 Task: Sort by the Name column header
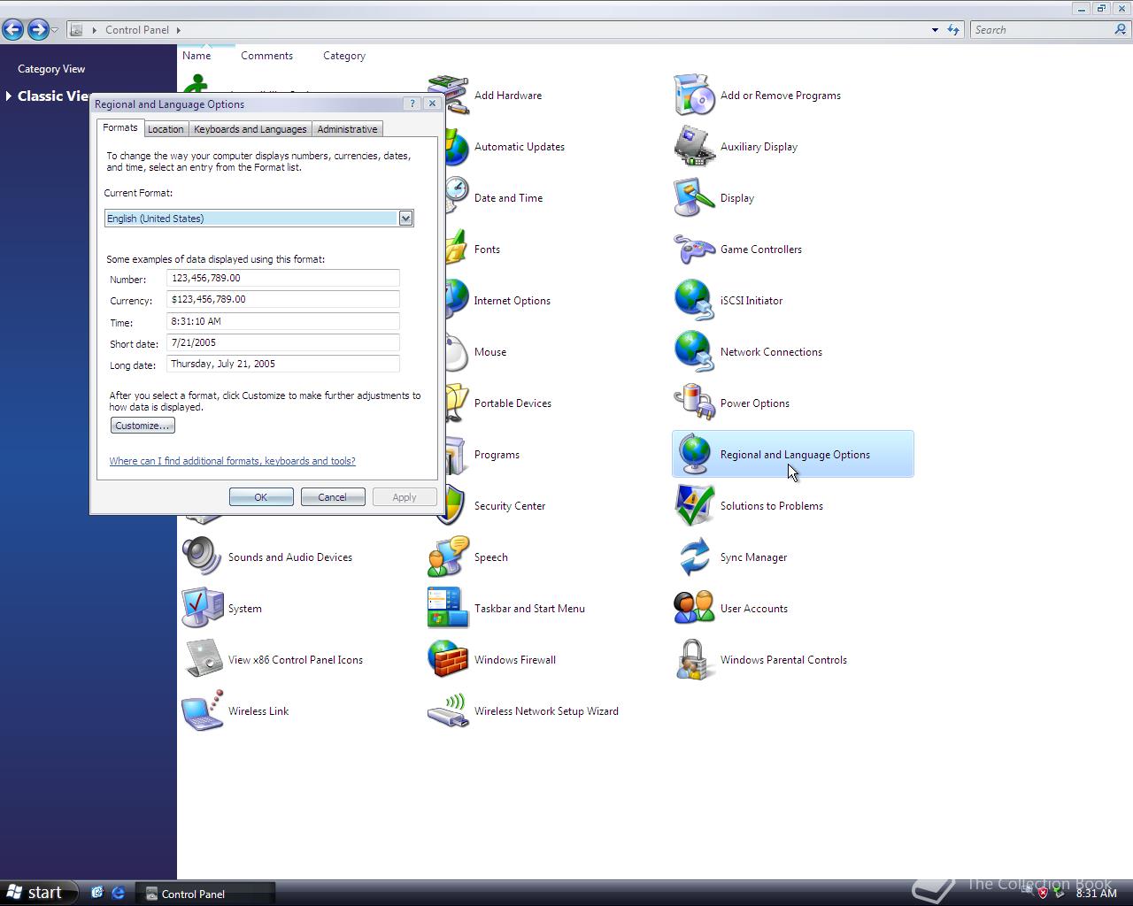[x=197, y=56]
